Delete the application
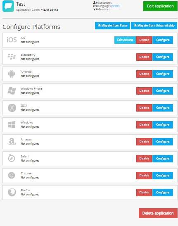This screenshot has width=178, height=226. (x=158, y=213)
